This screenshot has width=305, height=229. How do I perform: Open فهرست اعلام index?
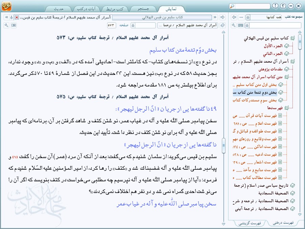click(x=255, y=124)
